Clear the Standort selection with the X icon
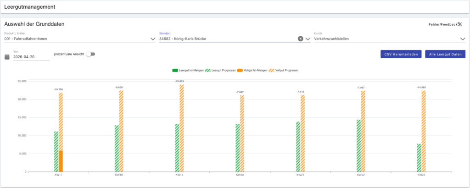This screenshot has width=470, height=188. click(x=301, y=39)
